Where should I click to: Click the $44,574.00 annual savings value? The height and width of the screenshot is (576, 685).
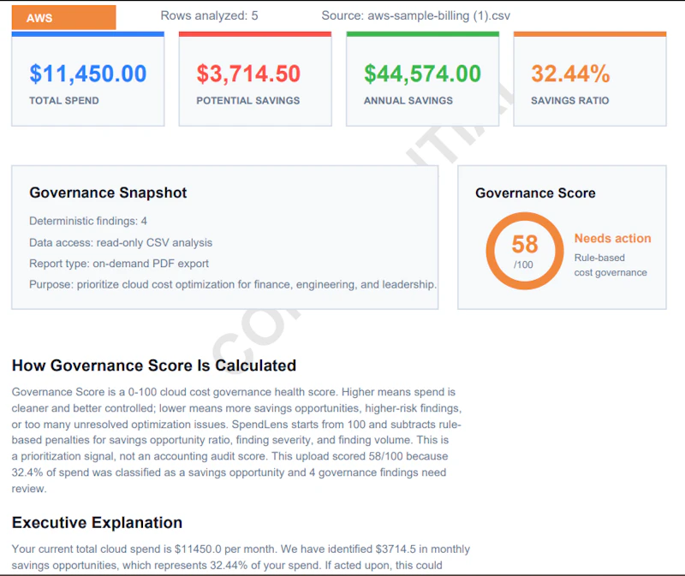[x=422, y=74]
